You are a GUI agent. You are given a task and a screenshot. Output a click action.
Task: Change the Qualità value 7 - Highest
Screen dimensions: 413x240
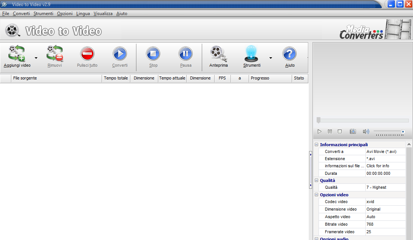tap(386, 187)
